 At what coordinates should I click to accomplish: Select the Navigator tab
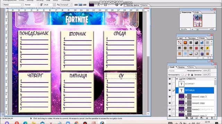coord(186,12)
